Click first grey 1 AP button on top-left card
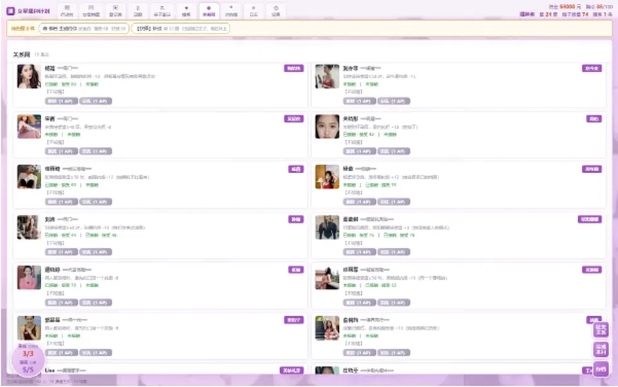Image resolution: width=618 pixels, height=387 pixels. [61, 101]
